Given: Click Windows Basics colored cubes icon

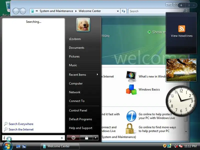Looking at the screenshot, I should 131,90.
